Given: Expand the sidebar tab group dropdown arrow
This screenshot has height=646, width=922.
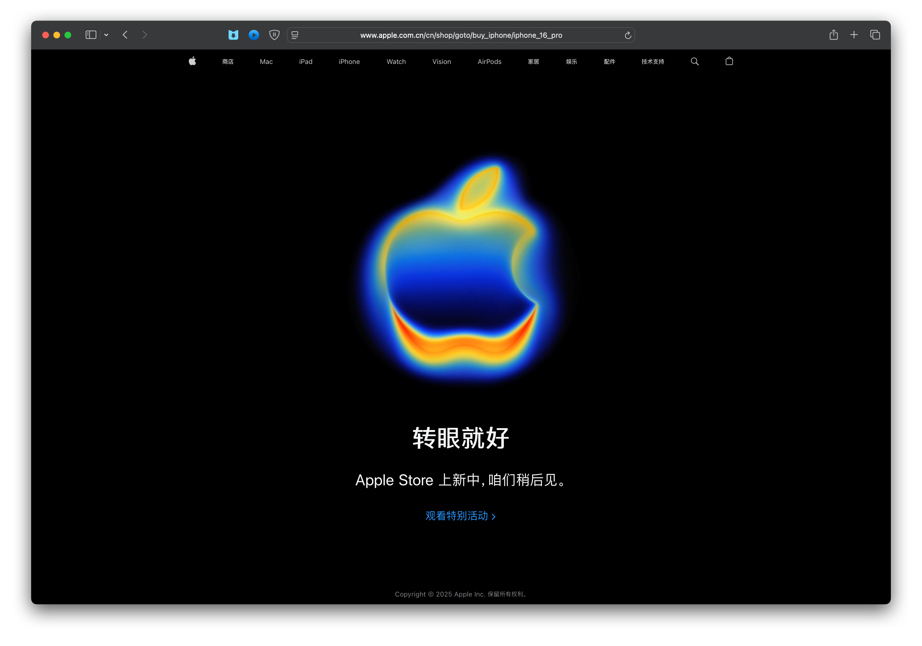Looking at the screenshot, I should point(106,35).
